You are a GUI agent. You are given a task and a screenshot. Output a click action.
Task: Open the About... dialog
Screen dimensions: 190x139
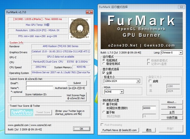click(172, 102)
